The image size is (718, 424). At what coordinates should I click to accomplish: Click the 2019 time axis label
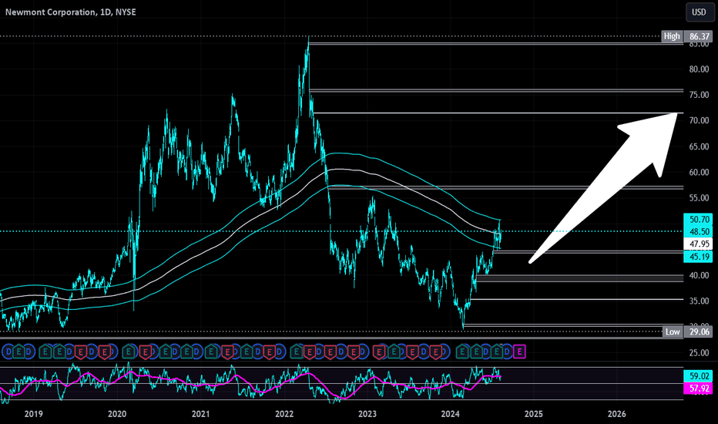pos(33,415)
